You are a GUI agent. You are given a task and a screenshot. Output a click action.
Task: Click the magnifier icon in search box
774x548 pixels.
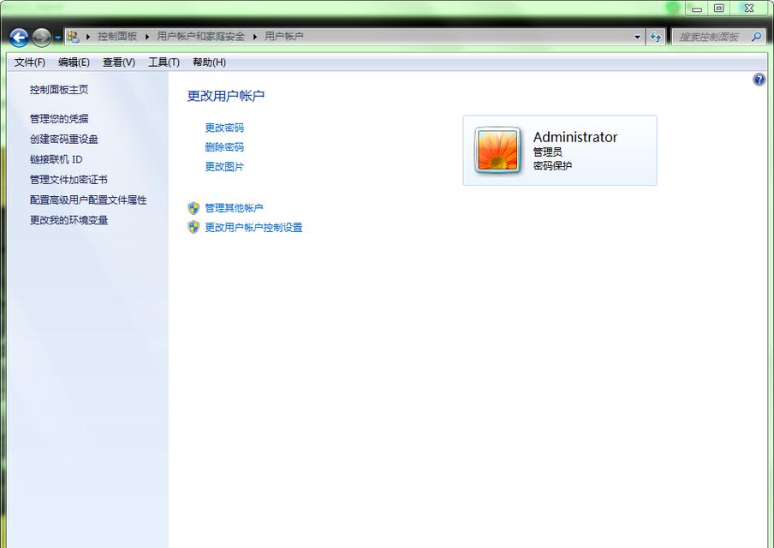pos(756,37)
